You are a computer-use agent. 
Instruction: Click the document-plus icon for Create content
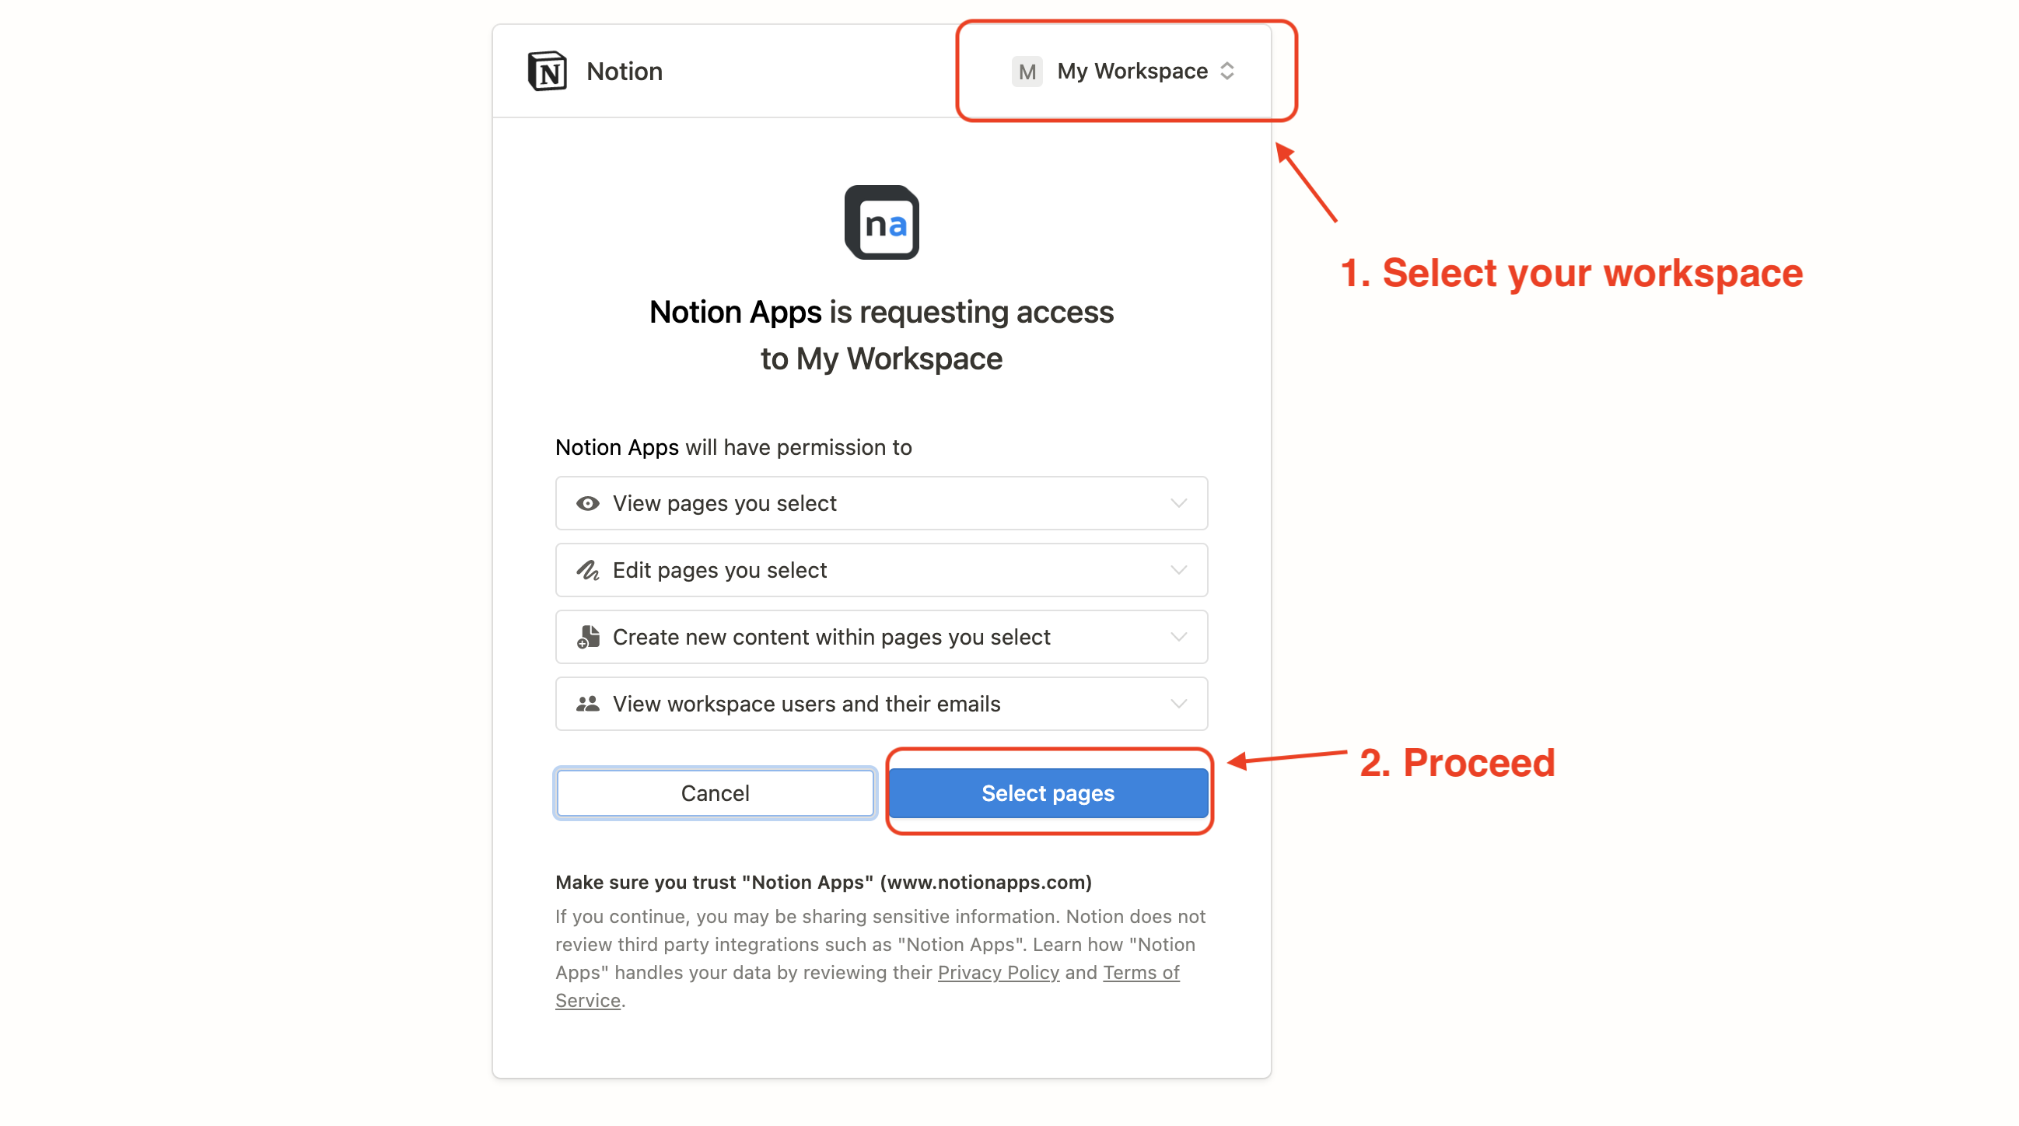coord(588,637)
